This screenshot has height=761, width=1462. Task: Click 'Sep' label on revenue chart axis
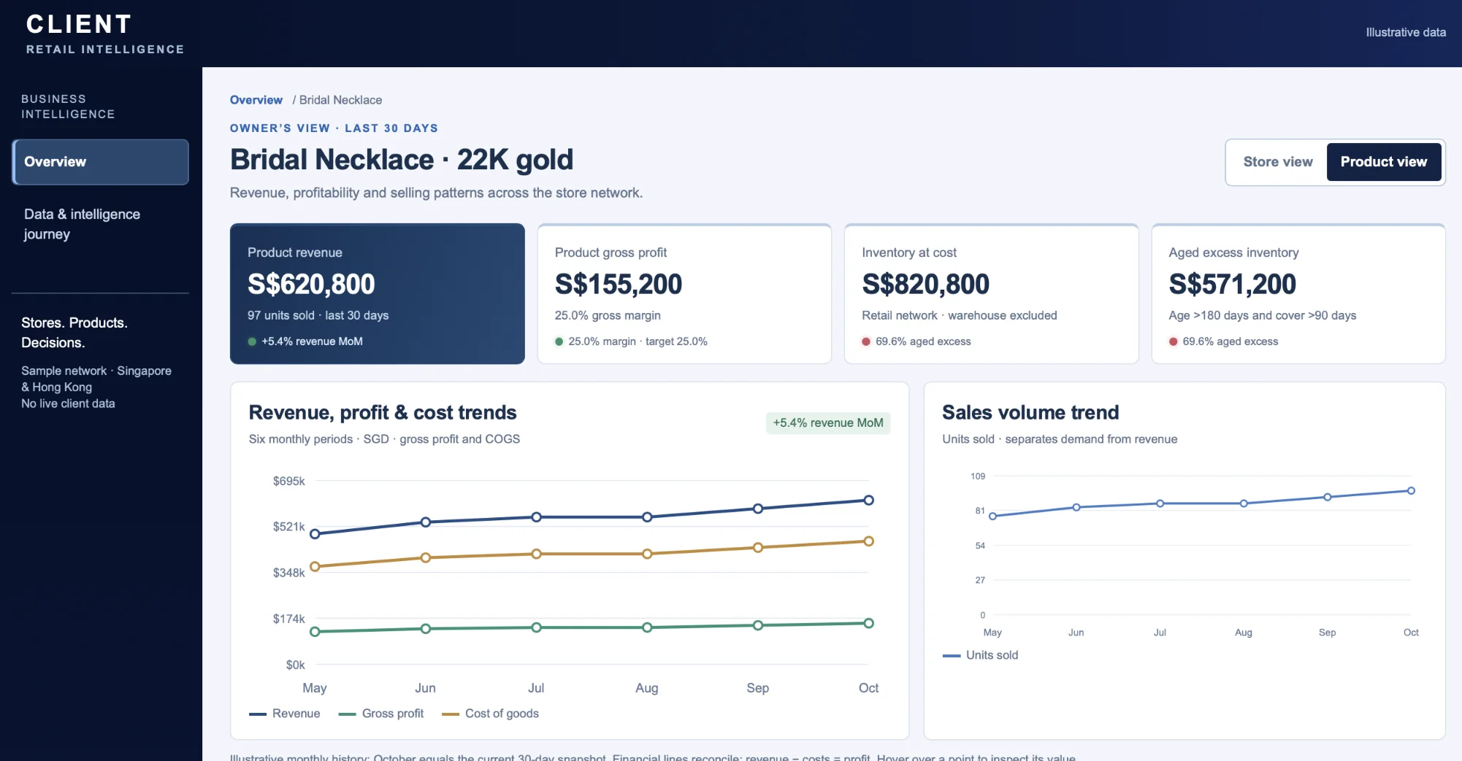pyautogui.click(x=757, y=688)
